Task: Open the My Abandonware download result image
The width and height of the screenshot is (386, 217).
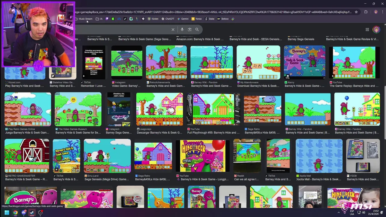Action: click(x=258, y=62)
